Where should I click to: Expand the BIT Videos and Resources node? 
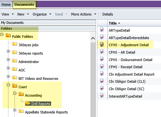pyautogui.click(x=8, y=77)
